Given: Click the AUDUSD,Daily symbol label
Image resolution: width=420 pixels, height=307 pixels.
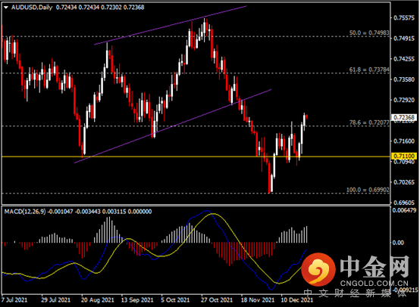Looking at the screenshot, I should [32, 8].
